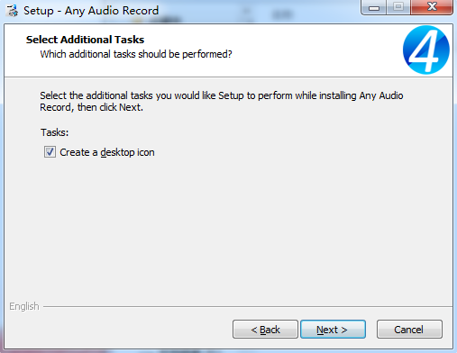Image resolution: width=457 pixels, height=353 pixels.
Task: Click the "English" language label
Action: (x=24, y=306)
